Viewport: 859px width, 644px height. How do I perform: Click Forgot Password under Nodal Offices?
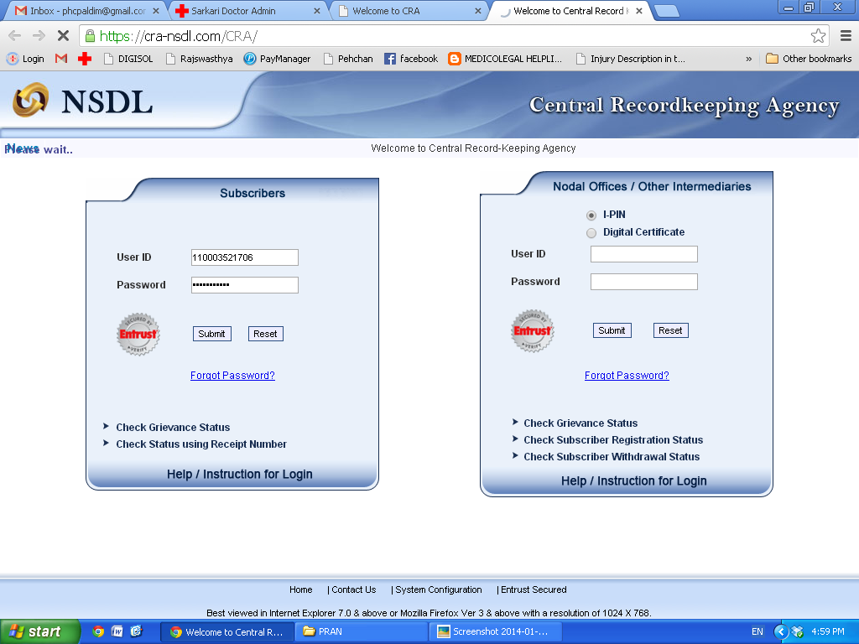click(627, 376)
